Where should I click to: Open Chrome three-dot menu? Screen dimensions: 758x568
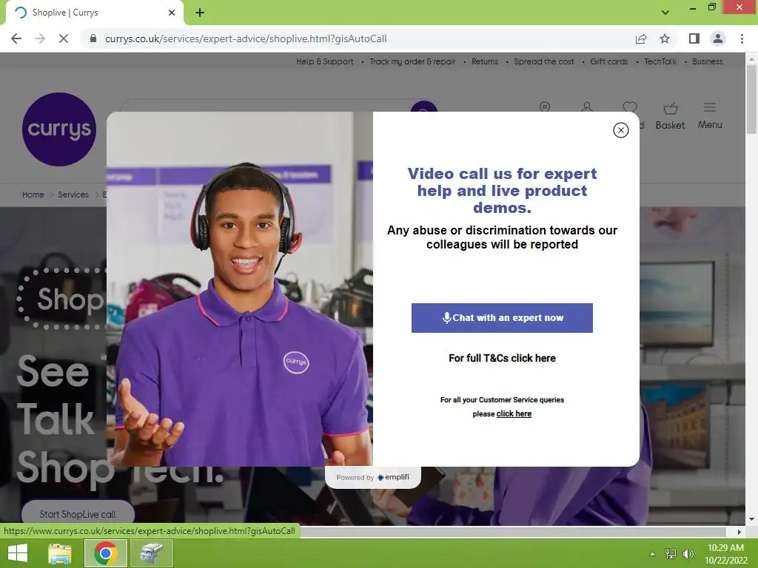742,38
